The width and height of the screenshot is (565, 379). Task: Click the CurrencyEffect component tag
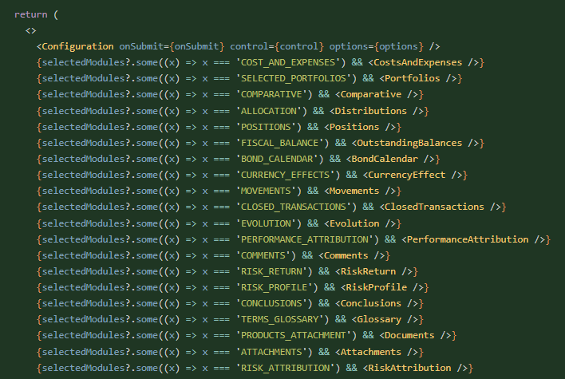click(406, 175)
